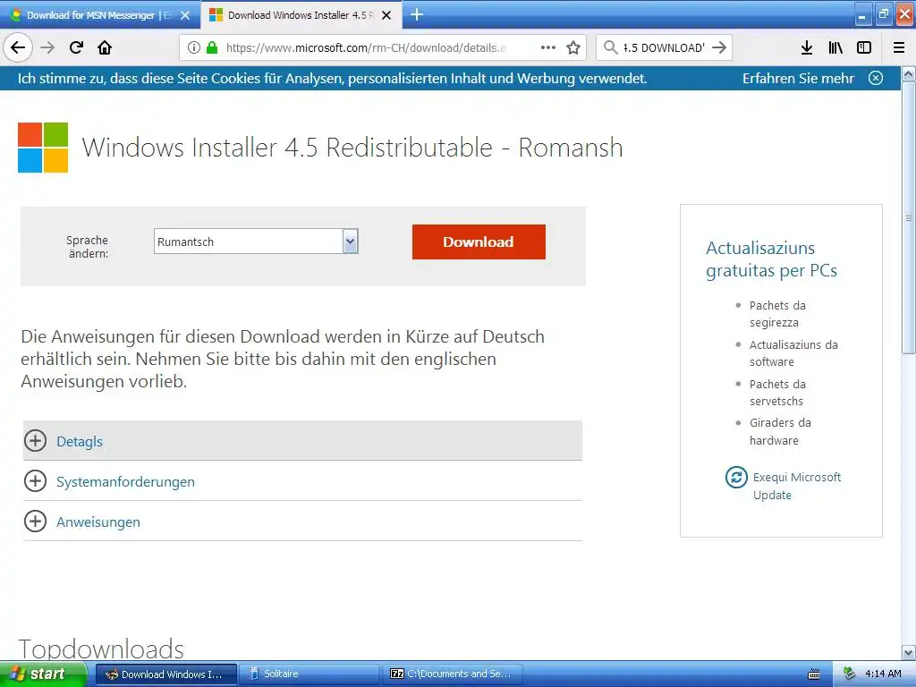Open the Windows start menu
The image size is (916, 687).
(x=43, y=674)
